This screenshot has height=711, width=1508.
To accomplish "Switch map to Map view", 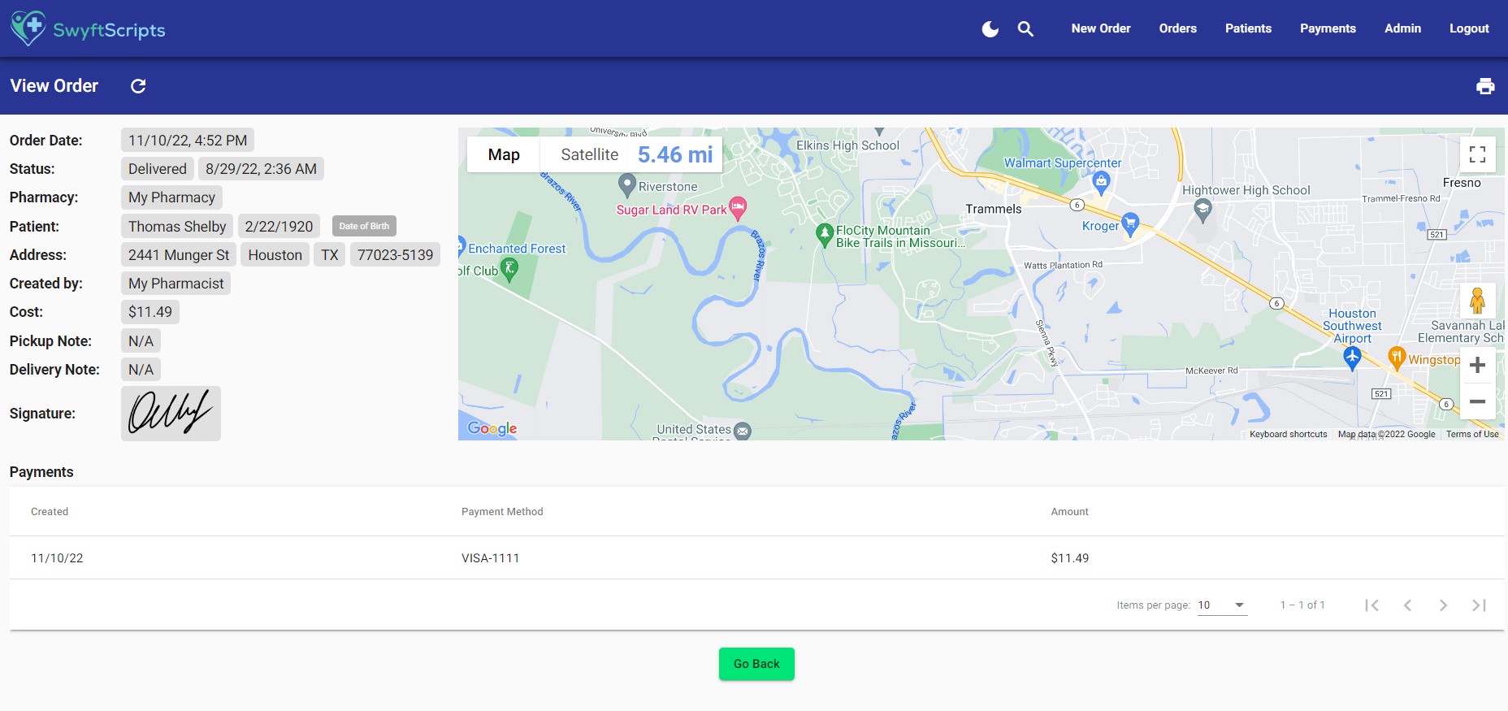I will tap(504, 154).
